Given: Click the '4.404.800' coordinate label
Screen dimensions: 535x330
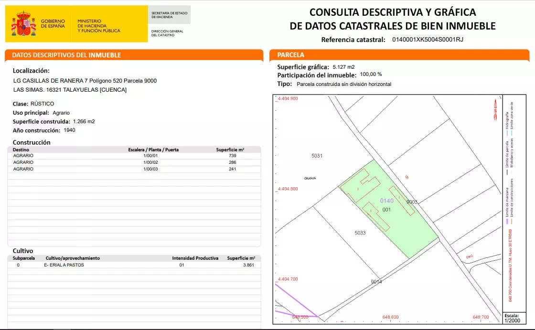Looking at the screenshot, I should click(x=288, y=189).
